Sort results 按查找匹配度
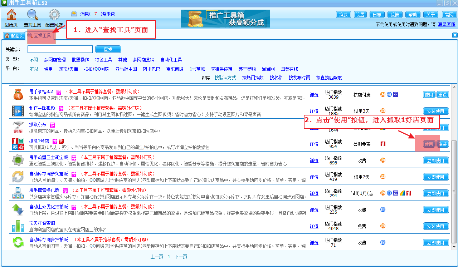The image size is (458, 267). (x=329, y=78)
